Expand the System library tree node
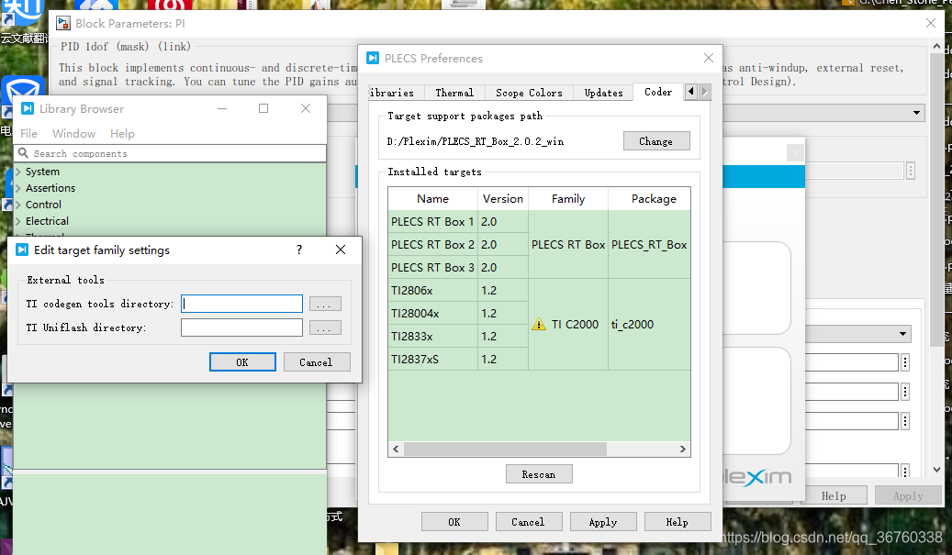This screenshot has width=952, height=555. [x=18, y=172]
